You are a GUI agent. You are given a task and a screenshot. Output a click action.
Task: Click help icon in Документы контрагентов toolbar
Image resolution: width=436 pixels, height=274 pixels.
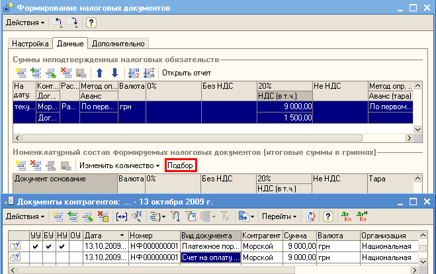coord(327,216)
